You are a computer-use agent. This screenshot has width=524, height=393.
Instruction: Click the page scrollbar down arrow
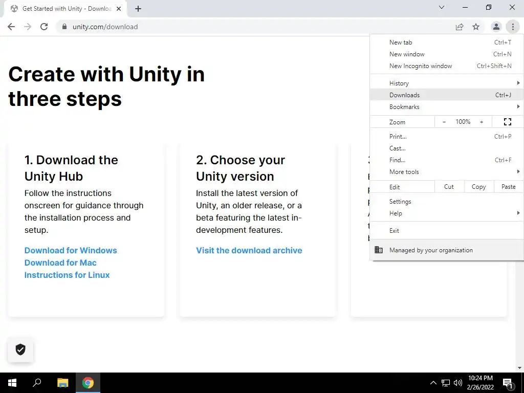coord(519,368)
